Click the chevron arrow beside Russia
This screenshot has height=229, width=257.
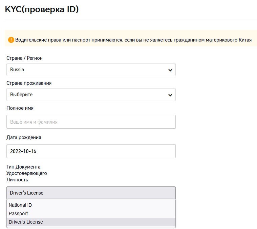[170, 70]
